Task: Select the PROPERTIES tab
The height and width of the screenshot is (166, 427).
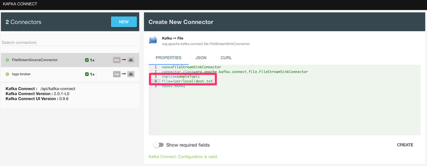Action: coord(168,58)
